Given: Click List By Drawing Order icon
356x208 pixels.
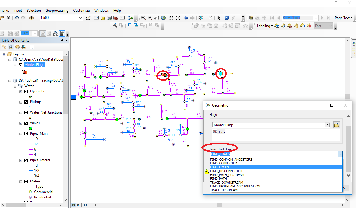Looking at the screenshot, I should tap(4, 47).
